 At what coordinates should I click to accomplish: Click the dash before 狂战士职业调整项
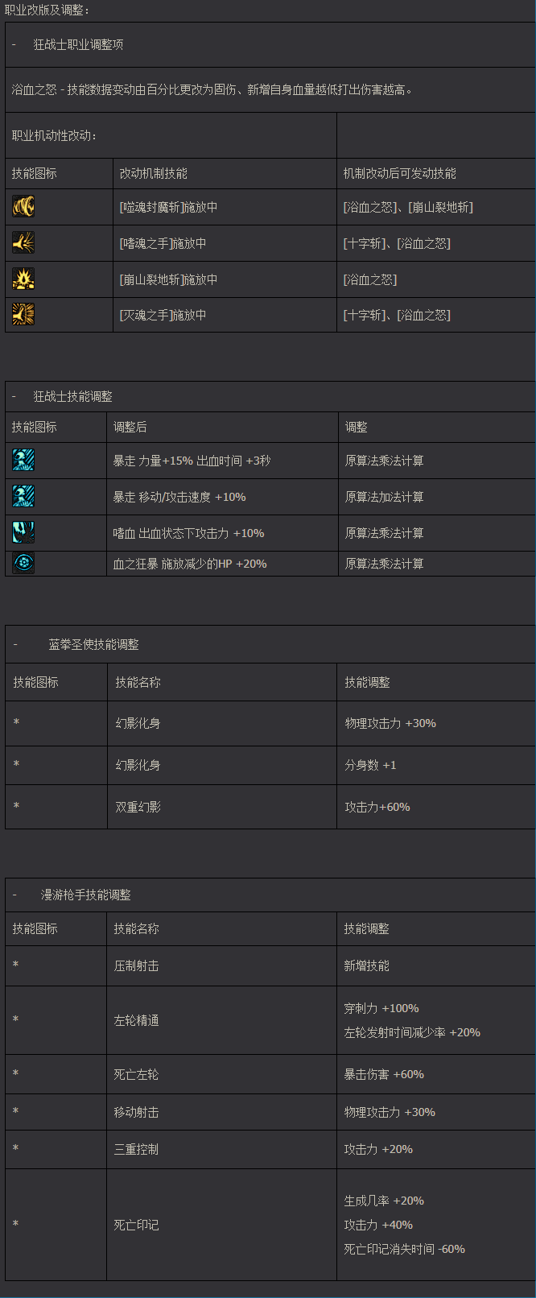click(14, 44)
